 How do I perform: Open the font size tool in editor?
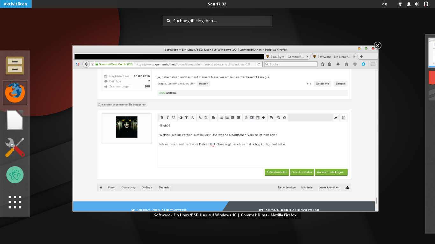[187, 118]
